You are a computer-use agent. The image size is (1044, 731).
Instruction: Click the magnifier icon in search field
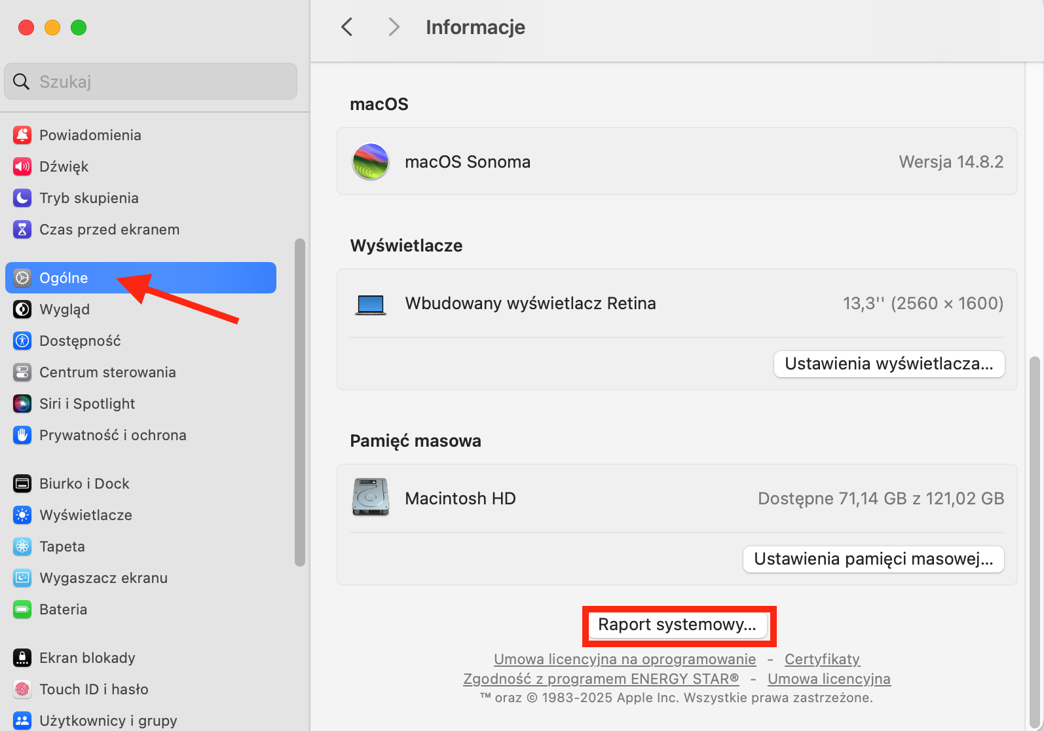pos(22,81)
